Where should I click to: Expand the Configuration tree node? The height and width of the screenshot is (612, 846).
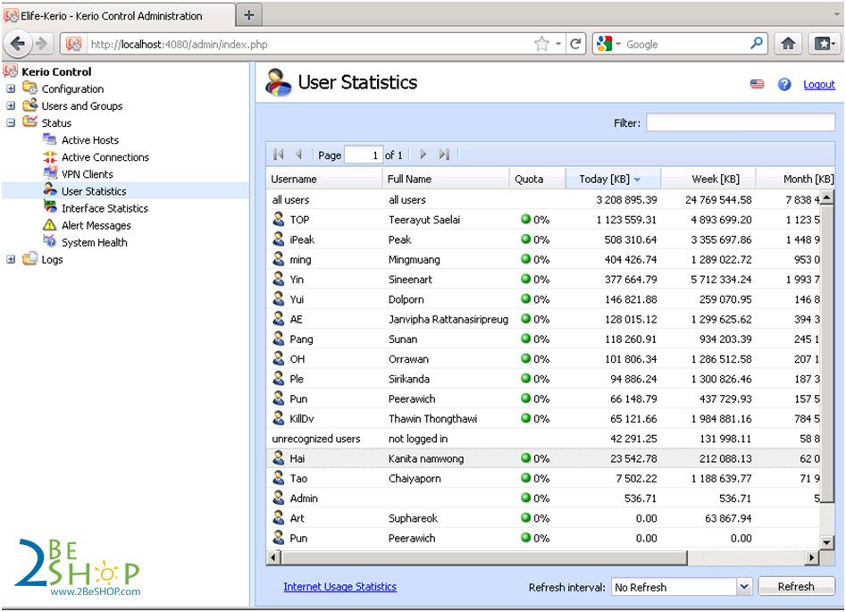click(11, 88)
